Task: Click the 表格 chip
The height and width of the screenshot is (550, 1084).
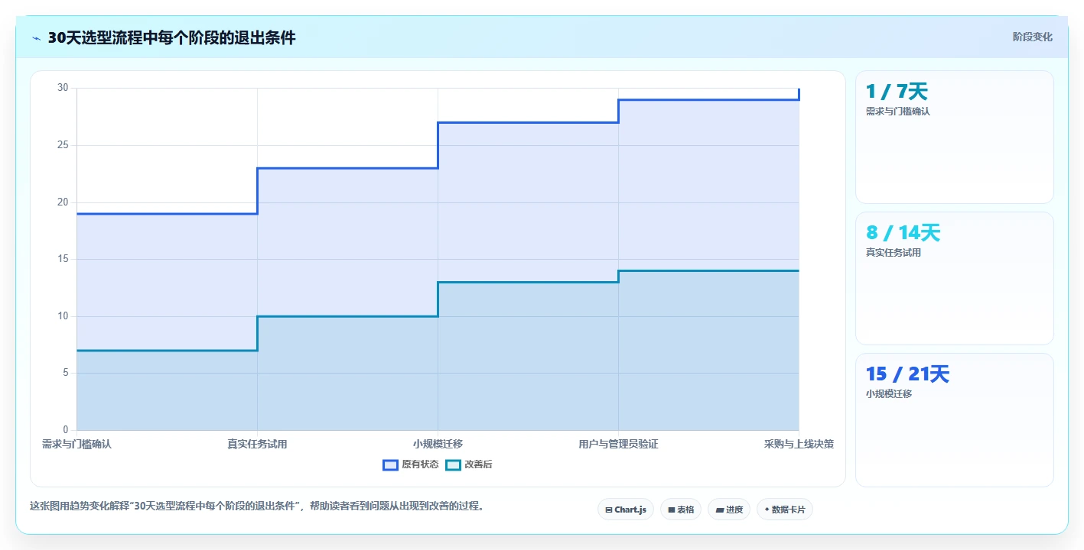Action: click(x=681, y=510)
